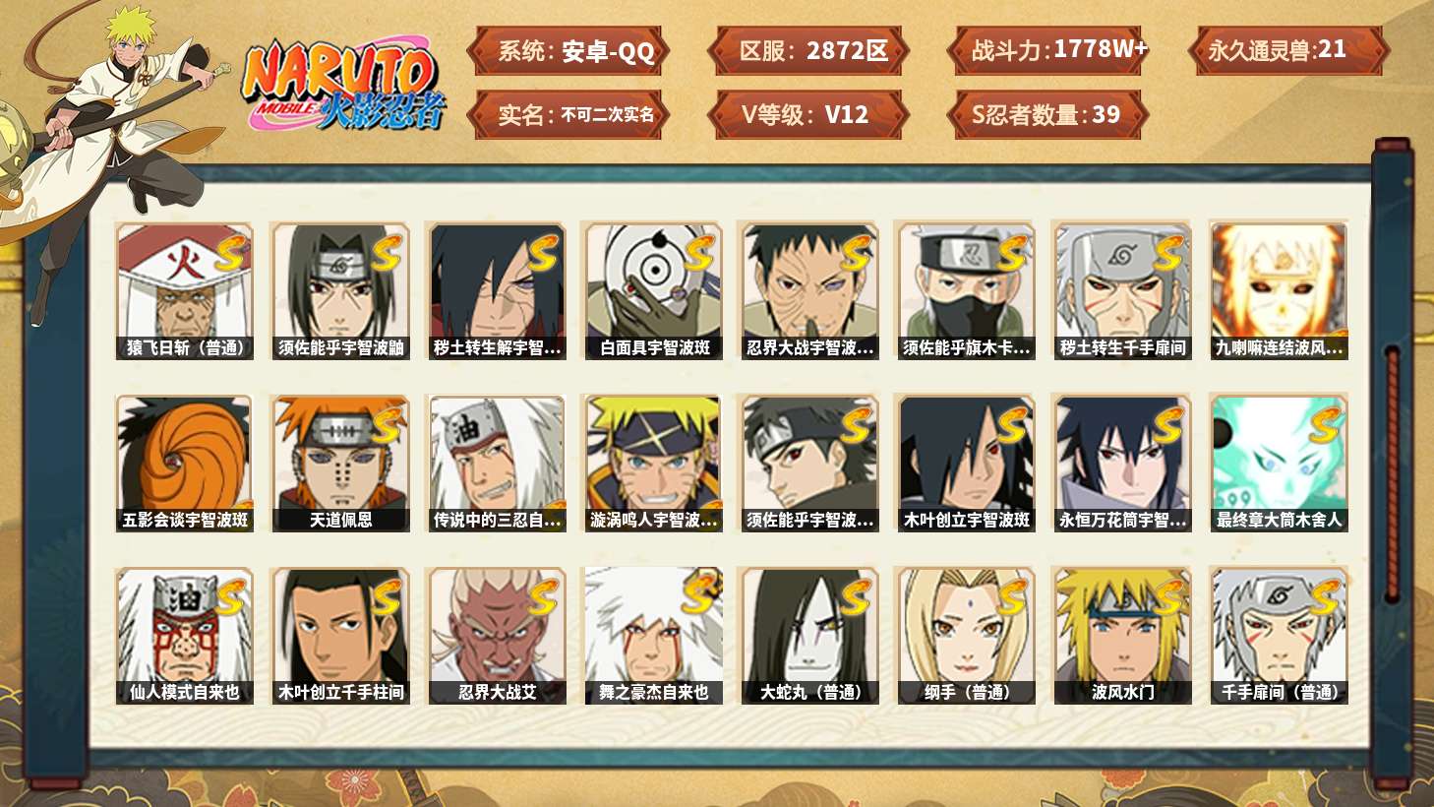Select the 纲手（普通）ninja icon
The image size is (1434, 807).
tap(966, 636)
